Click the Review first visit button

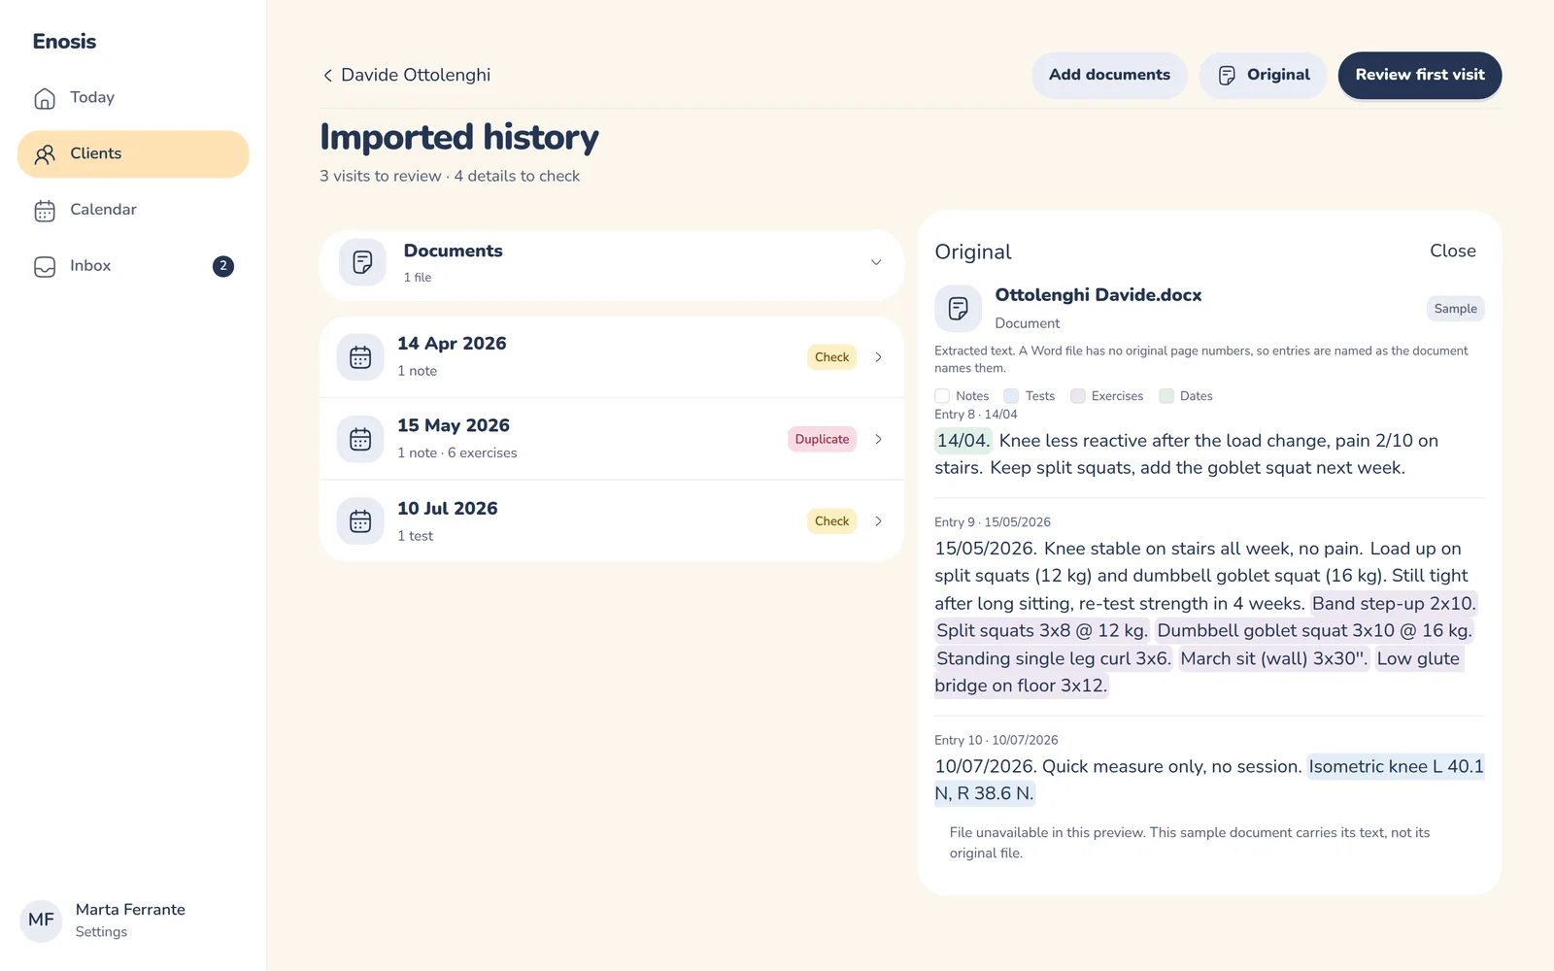pos(1420,76)
